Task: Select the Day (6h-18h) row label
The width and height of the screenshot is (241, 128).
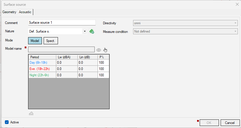Action: tap(42, 63)
